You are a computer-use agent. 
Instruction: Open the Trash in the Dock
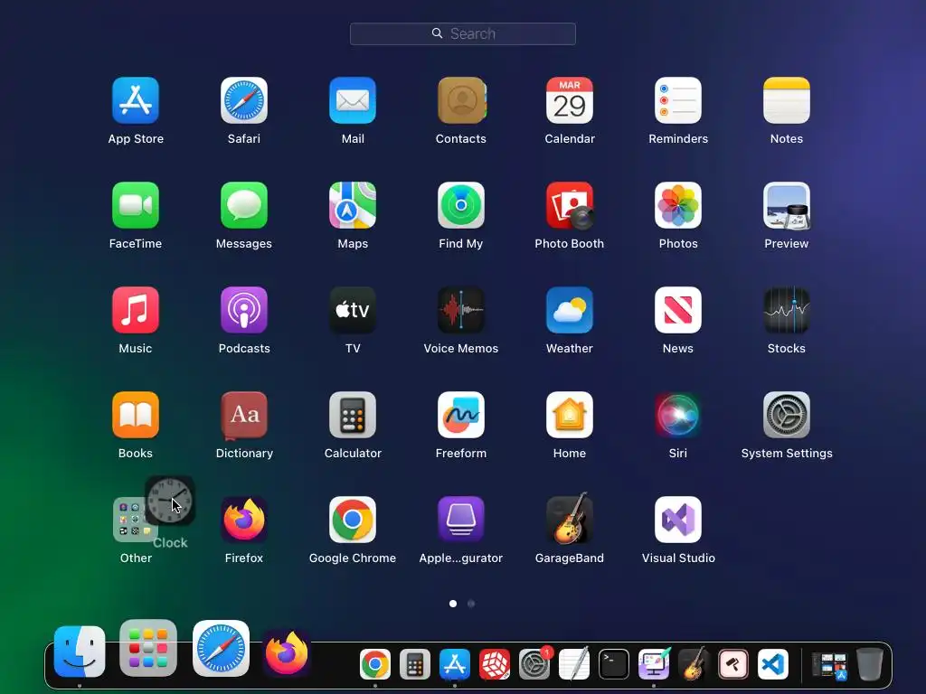coord(869,664)
